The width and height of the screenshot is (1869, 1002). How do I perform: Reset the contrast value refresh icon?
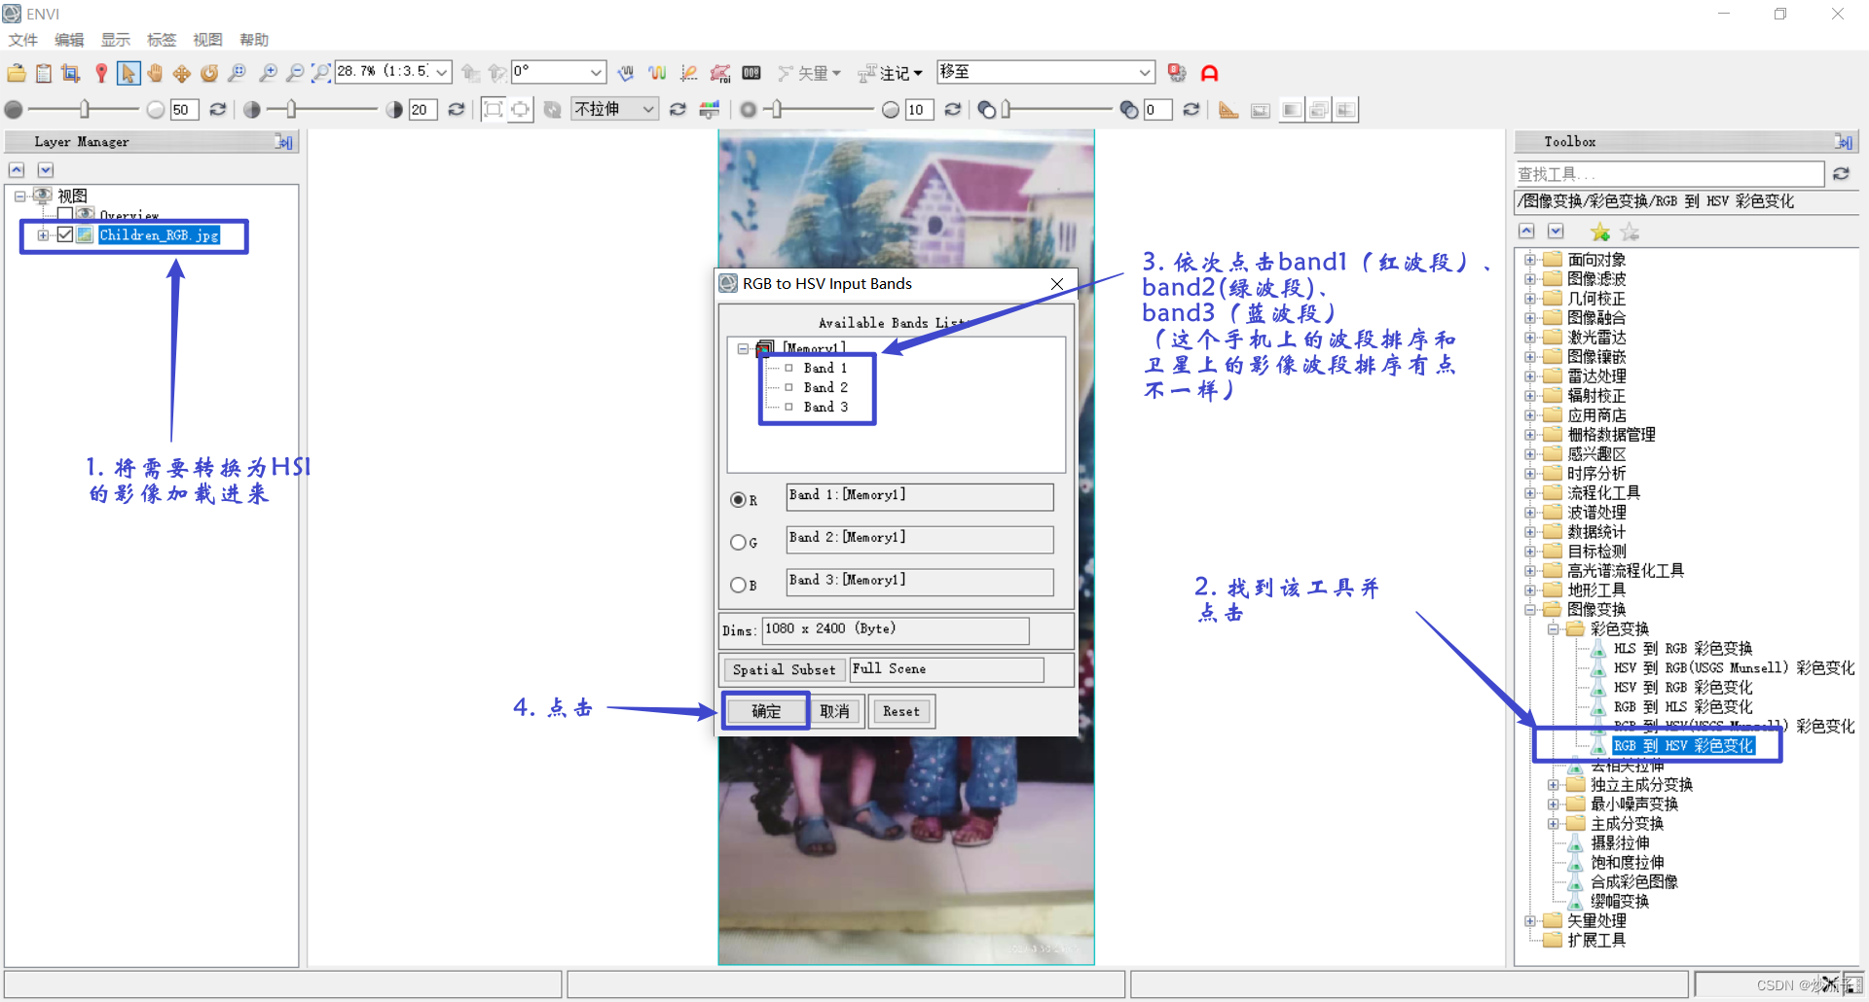click(456, 110)
